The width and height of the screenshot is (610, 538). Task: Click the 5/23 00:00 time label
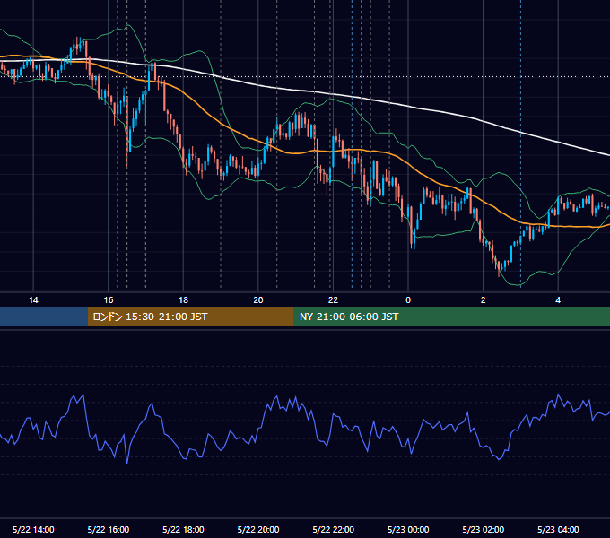408,529
